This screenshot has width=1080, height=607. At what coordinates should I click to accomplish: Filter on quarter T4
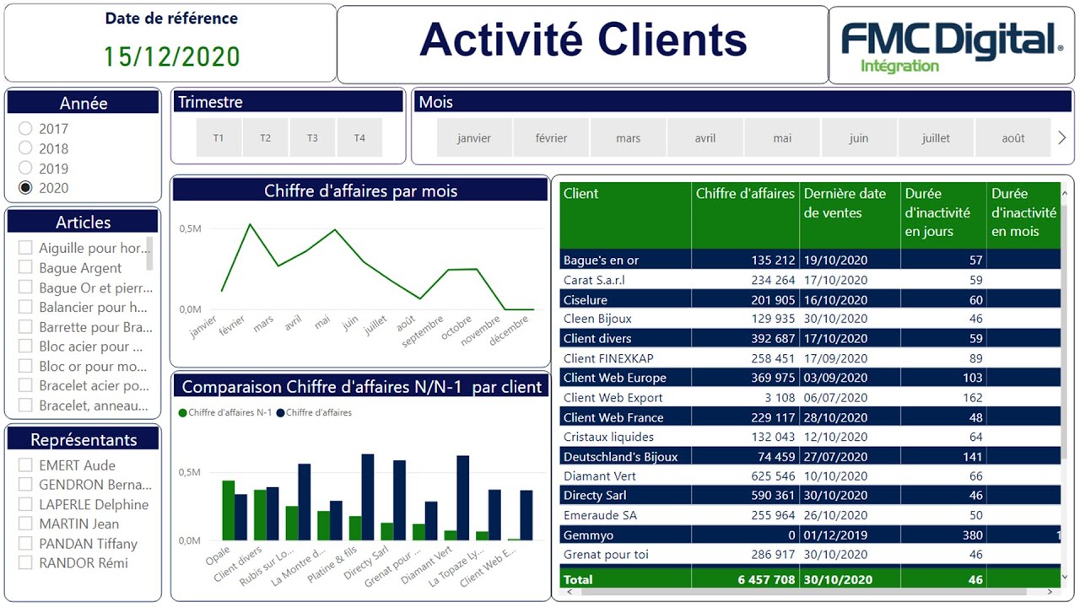[x=359, y=137]
